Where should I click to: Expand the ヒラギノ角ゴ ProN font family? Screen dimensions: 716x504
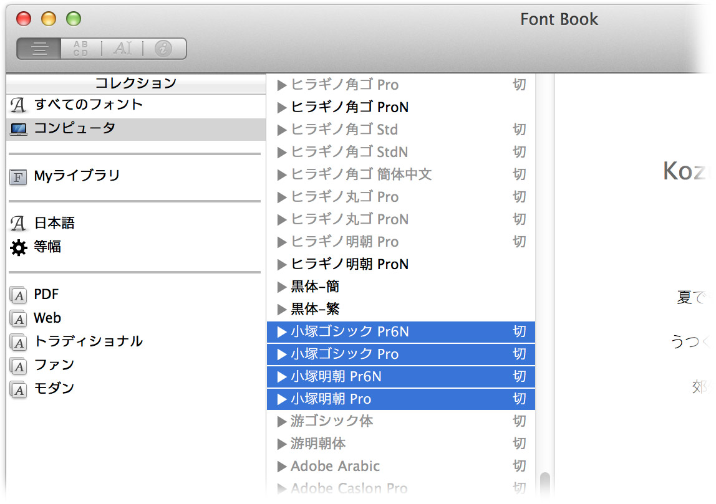pos(282,108)
